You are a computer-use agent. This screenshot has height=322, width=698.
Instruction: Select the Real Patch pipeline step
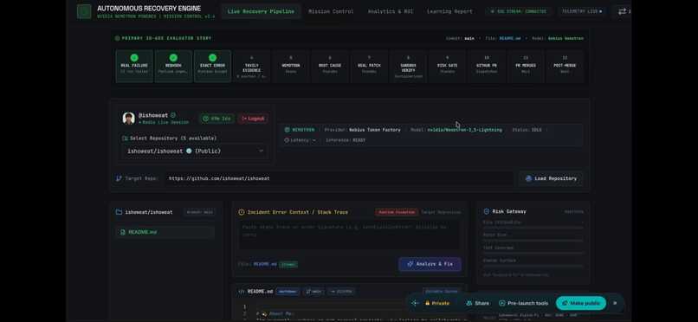tap(369, 66)
